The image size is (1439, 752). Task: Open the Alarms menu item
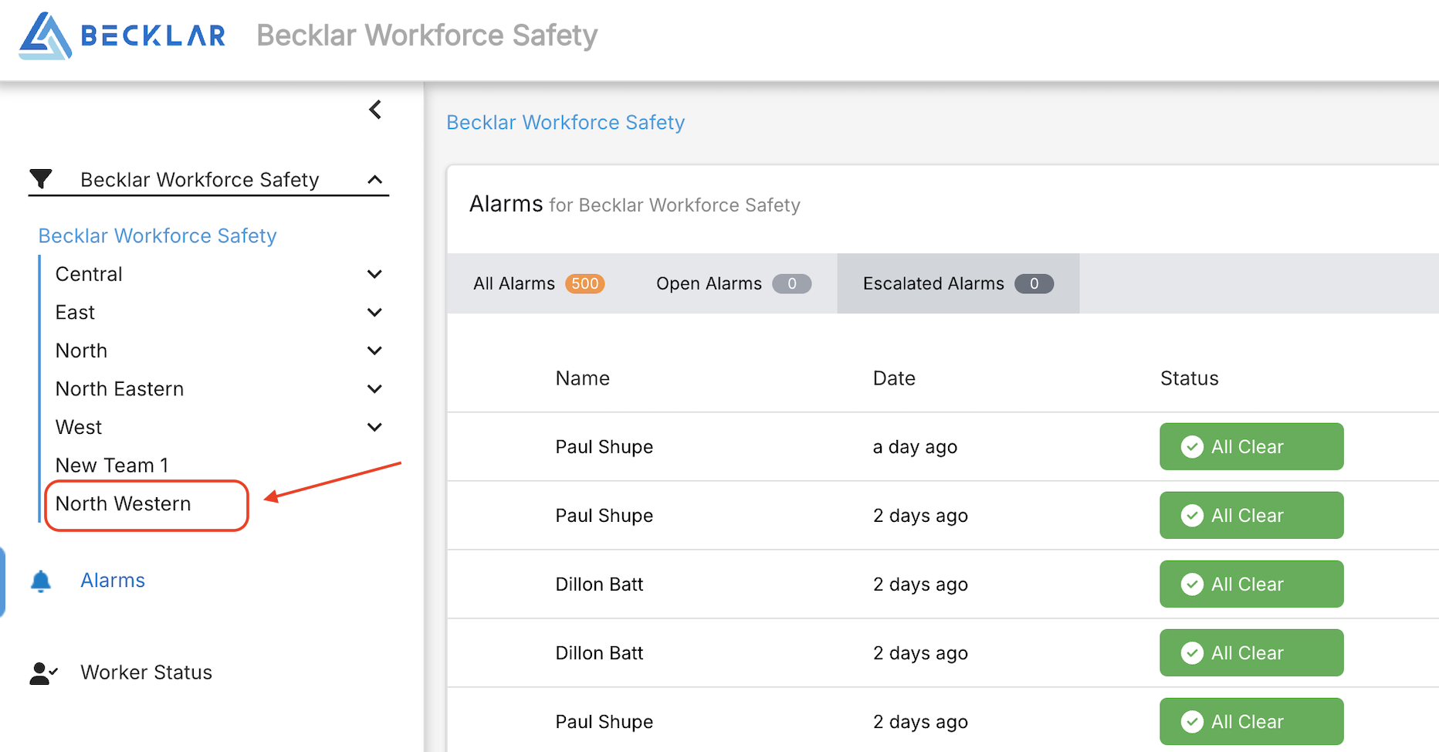(113, 581)
